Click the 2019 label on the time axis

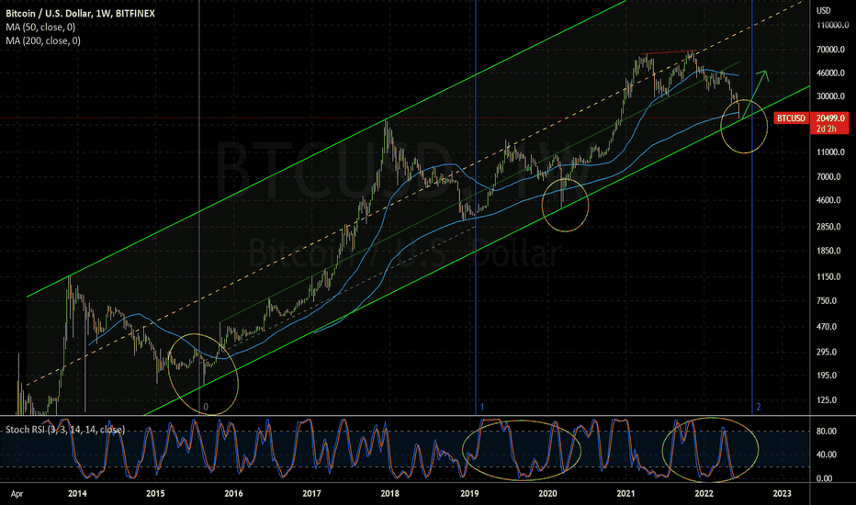[469, 494]
